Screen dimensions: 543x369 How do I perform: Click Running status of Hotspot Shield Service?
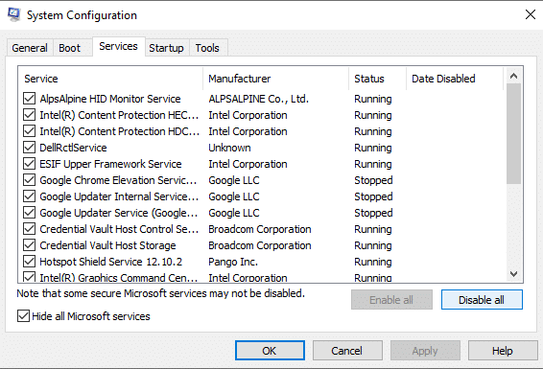click(x=373, y=262)
